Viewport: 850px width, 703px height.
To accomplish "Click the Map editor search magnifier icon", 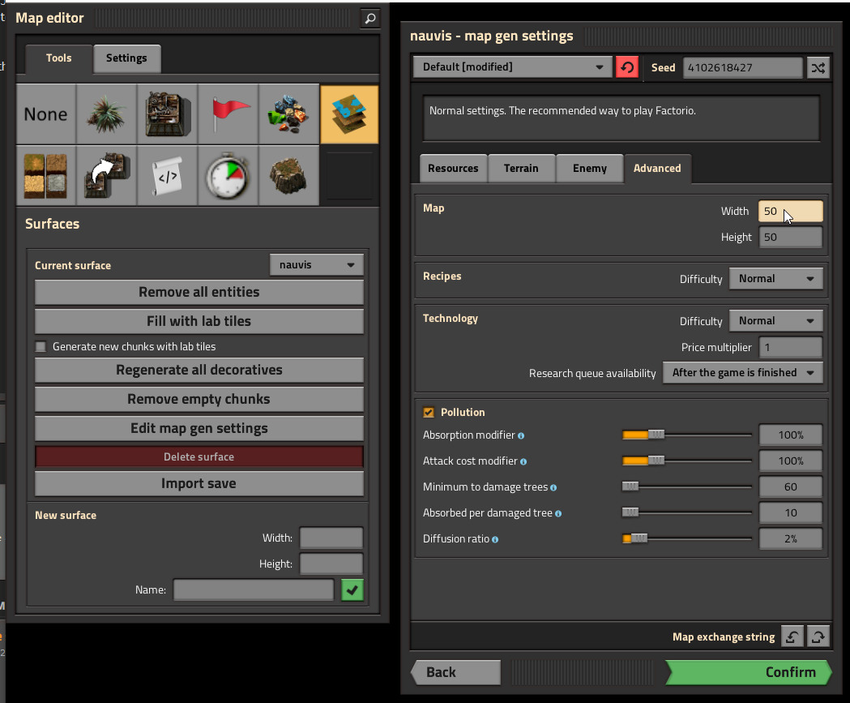I will pyautogui.click(x=370, y=19).
